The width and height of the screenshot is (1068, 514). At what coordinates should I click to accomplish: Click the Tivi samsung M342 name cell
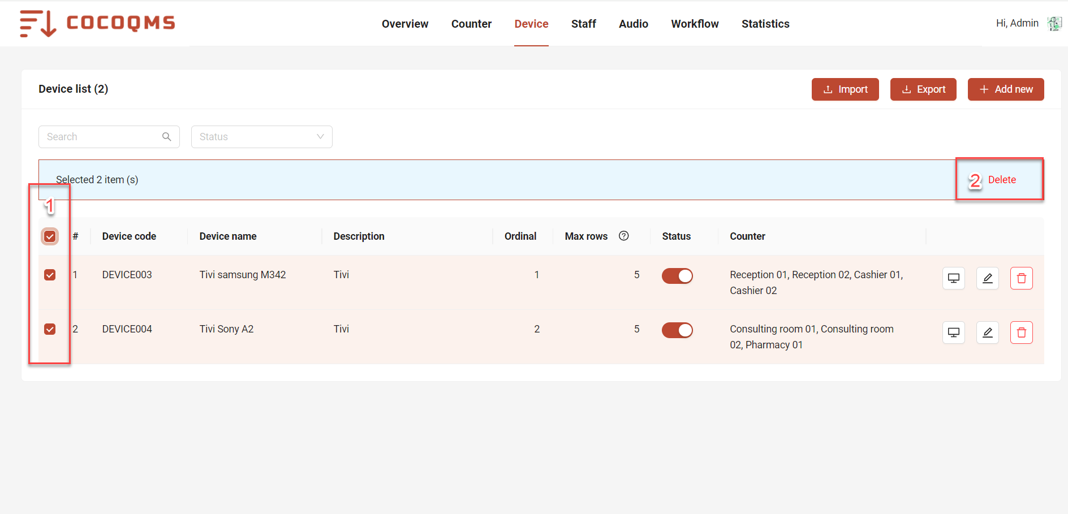pyautogui.click(x=243, y=275)
